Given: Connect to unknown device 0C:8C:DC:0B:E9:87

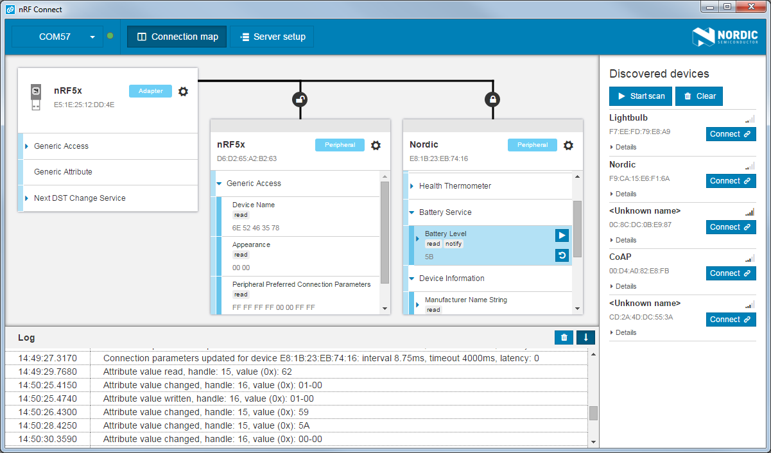Looking at the screenshot, I should pos(731,227).
